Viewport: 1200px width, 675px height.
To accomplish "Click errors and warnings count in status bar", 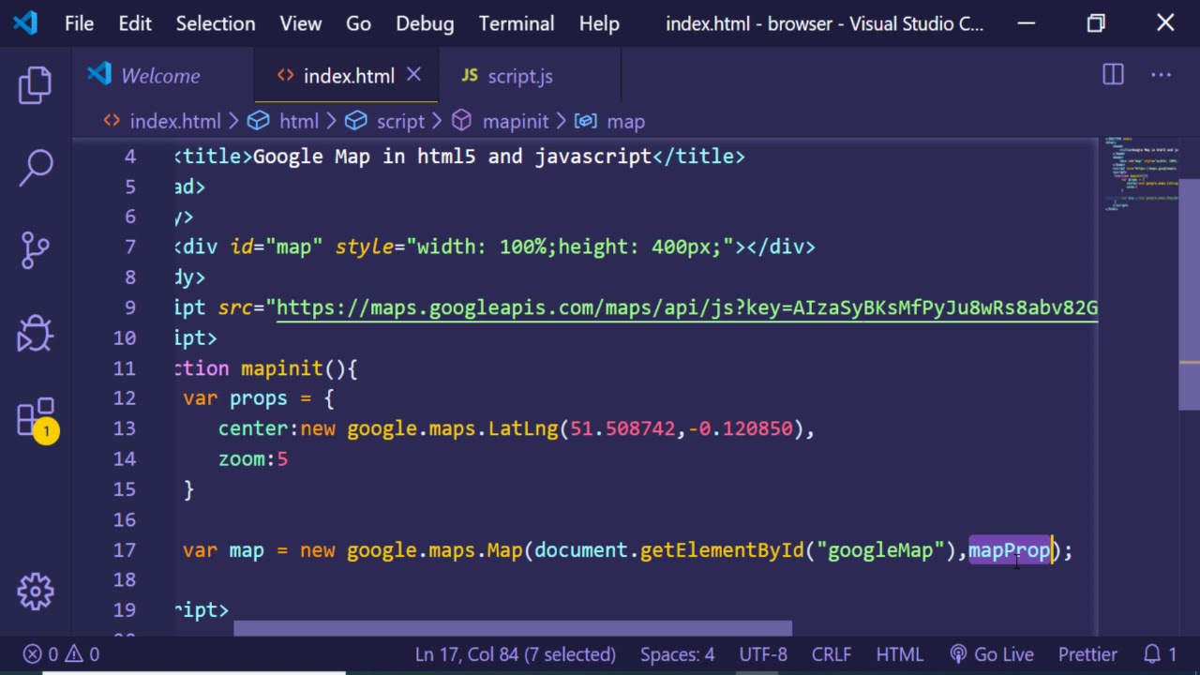I will (x=62, y=654).
